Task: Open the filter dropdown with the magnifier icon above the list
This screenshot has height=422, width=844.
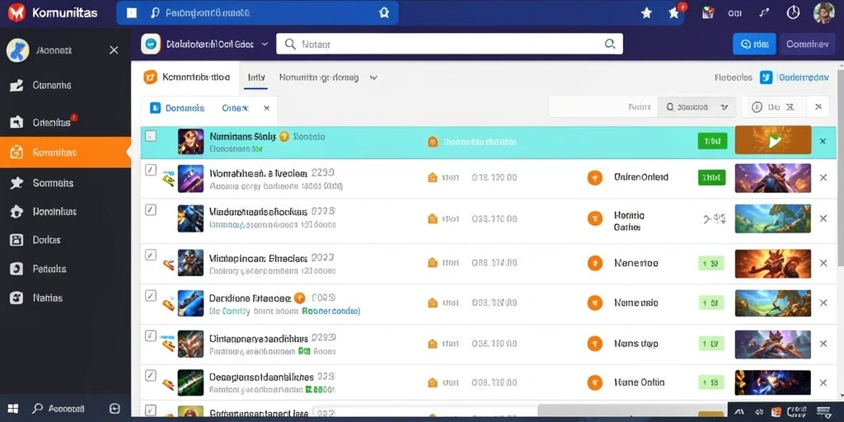Action: tap(696, 107)
